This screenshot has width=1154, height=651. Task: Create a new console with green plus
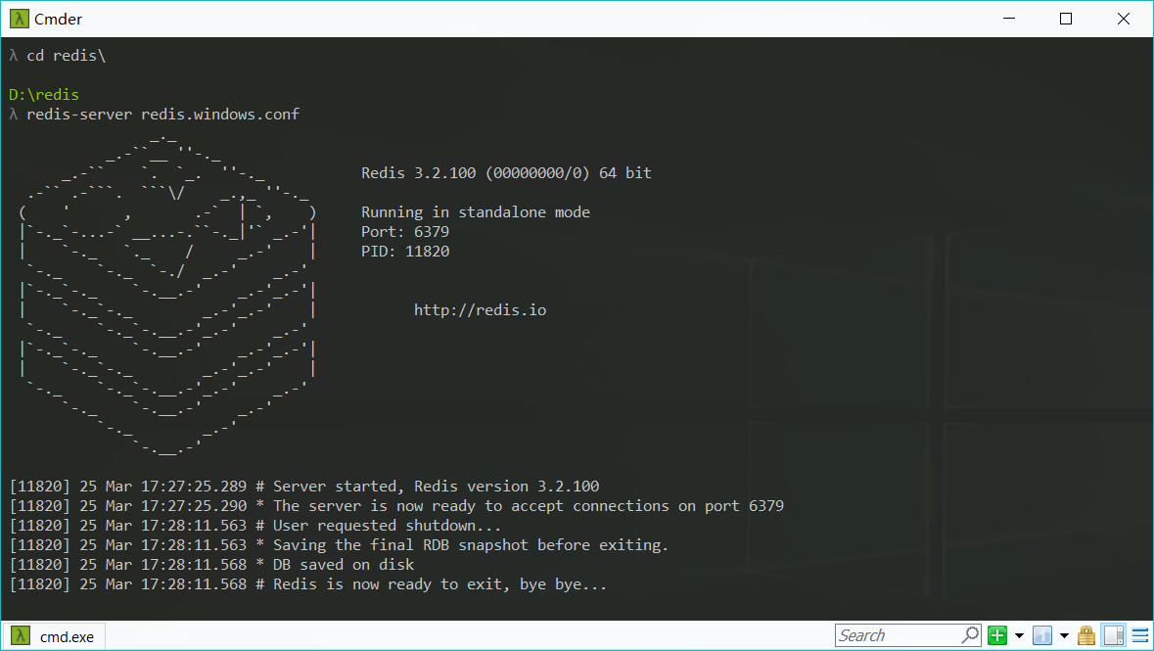(997, 635)
